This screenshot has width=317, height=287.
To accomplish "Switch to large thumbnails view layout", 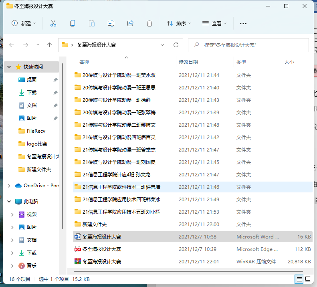I will pyautogui.click(x=308, y=279).
